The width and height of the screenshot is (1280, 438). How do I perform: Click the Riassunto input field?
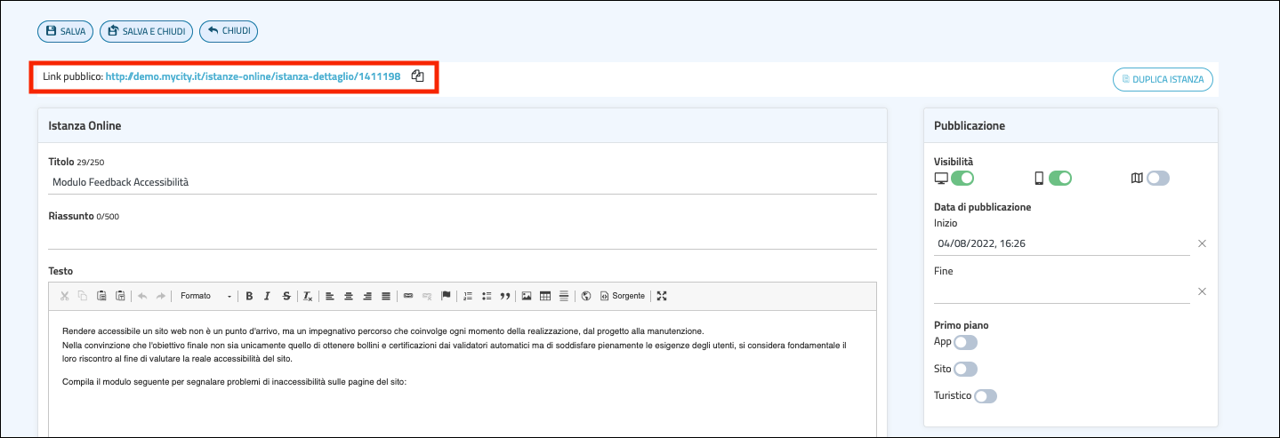coord(462,237)
